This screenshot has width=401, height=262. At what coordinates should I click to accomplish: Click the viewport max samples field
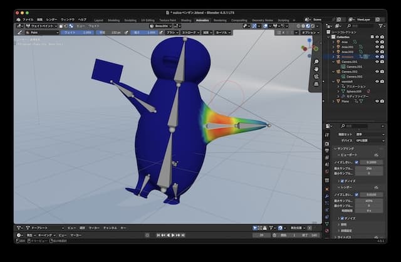click(369, 168)
